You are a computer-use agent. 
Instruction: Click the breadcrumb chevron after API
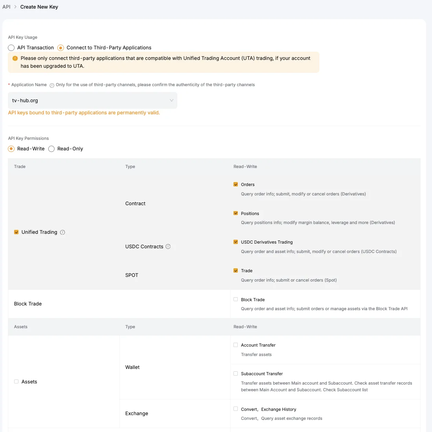coord(15,7)
